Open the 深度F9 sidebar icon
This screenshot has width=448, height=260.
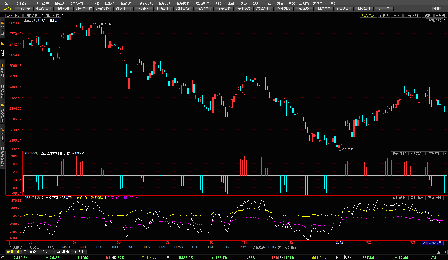pyautogui.click(x=2, y=92)
